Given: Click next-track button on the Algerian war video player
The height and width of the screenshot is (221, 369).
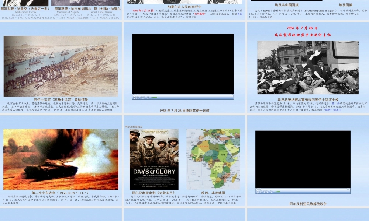Looking at the screenshot, I should tap(267, 192).
